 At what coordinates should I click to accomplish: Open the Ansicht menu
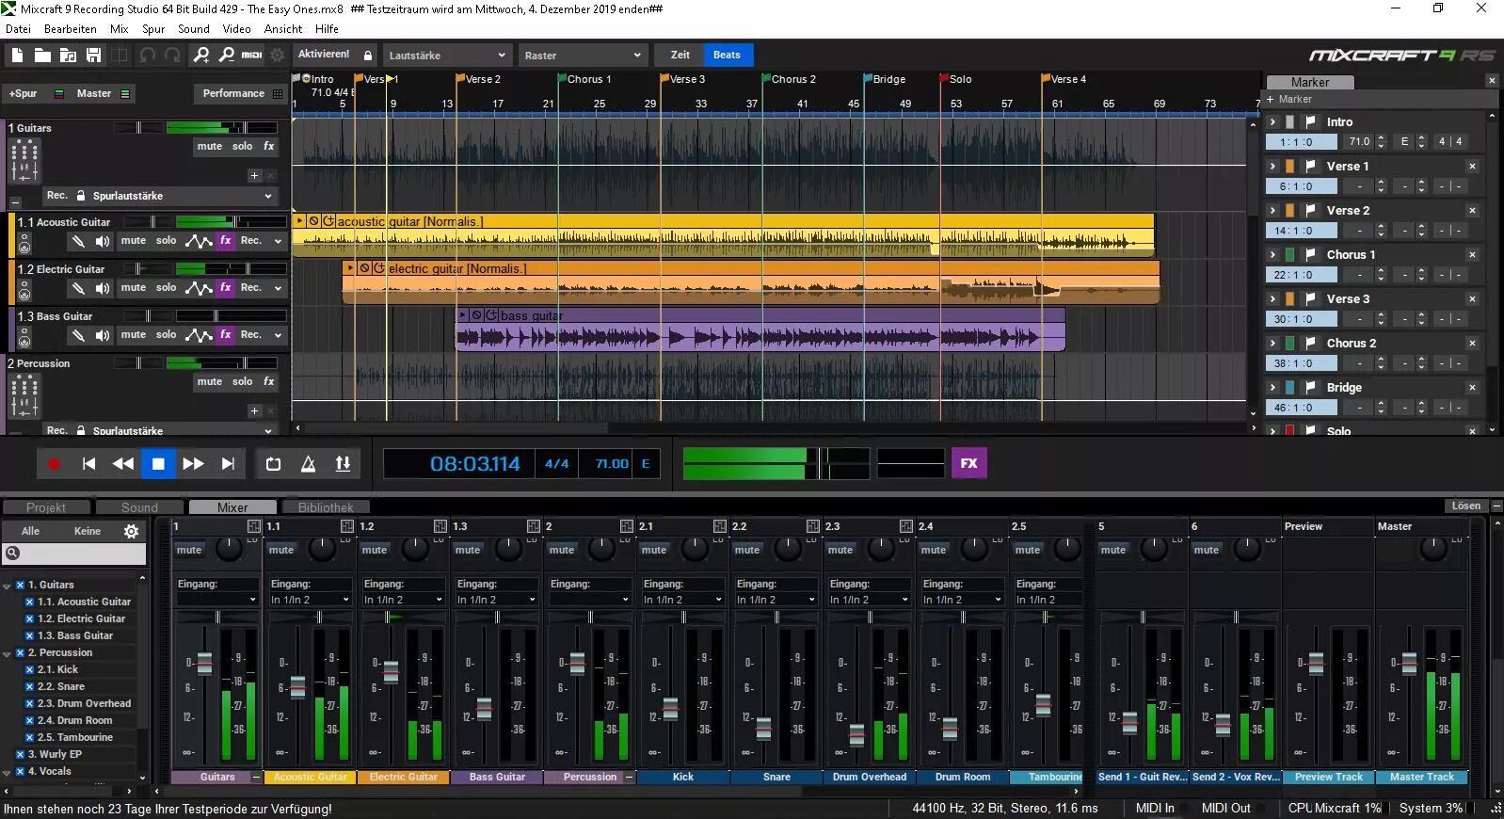pos(283,29)
